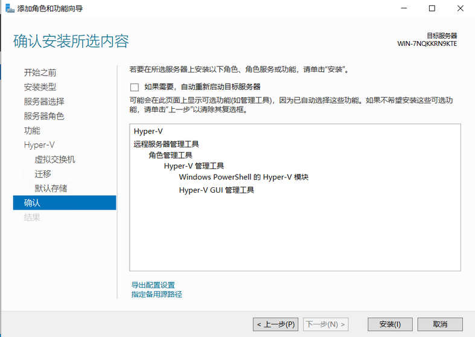The image size is (475, 337).
Task: Cancel the wizard with 取消 button
Action: pos(440,324)
